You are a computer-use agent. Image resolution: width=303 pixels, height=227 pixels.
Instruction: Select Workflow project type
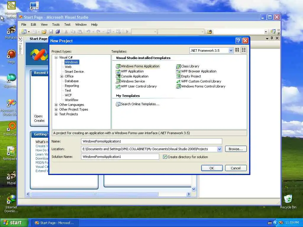(x=72, y=100)
